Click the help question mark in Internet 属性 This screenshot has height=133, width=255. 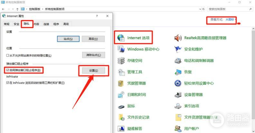pos(97,16)
